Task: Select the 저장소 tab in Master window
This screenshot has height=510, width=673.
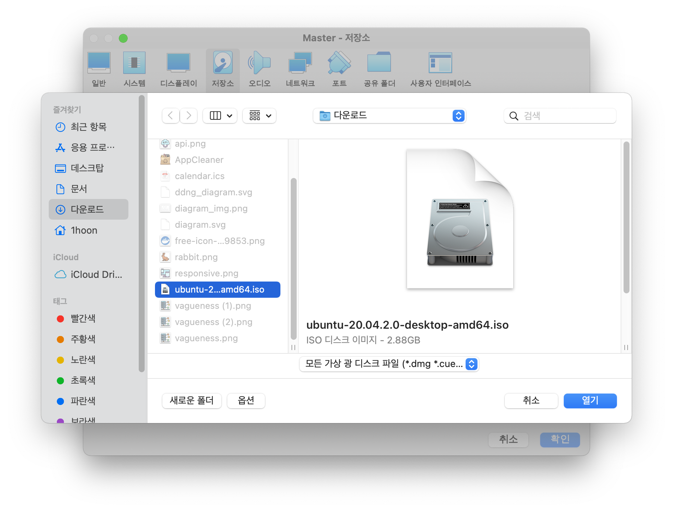Action: click(x=223, y=70)
